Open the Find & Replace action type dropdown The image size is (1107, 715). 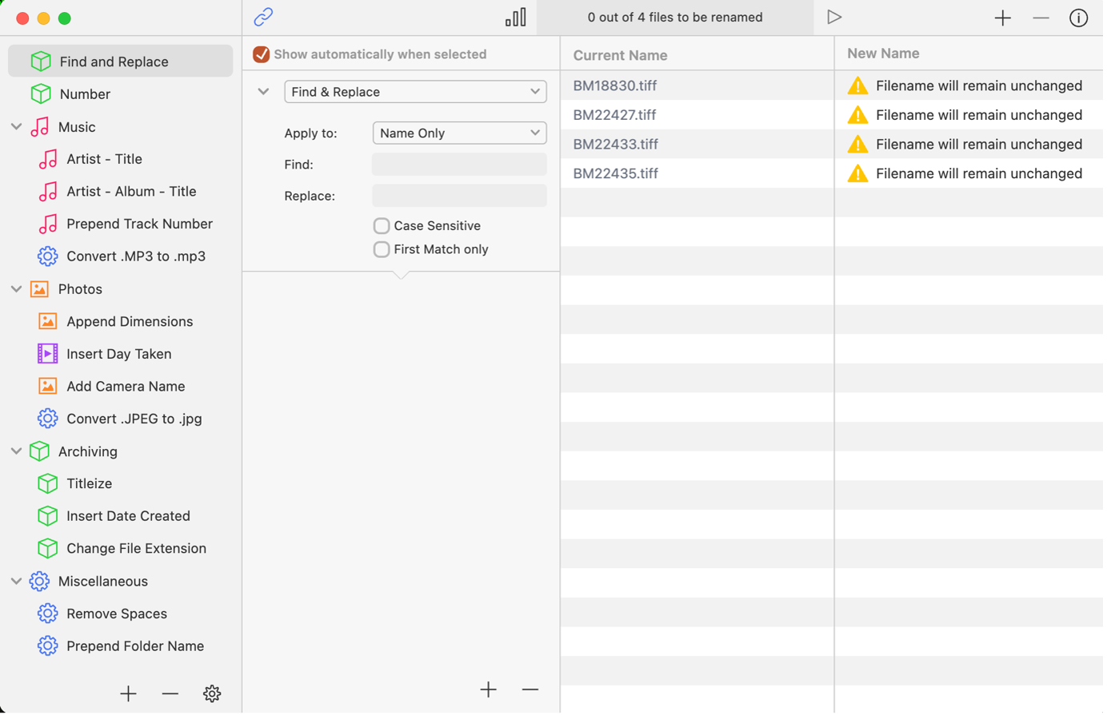[415, 92]
